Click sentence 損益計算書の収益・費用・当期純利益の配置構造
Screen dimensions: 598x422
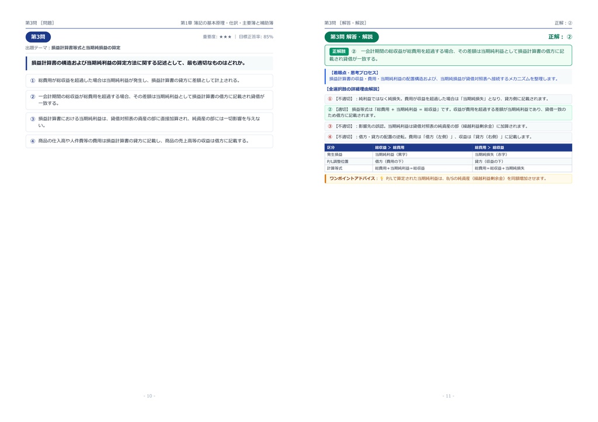click(444, 79)
